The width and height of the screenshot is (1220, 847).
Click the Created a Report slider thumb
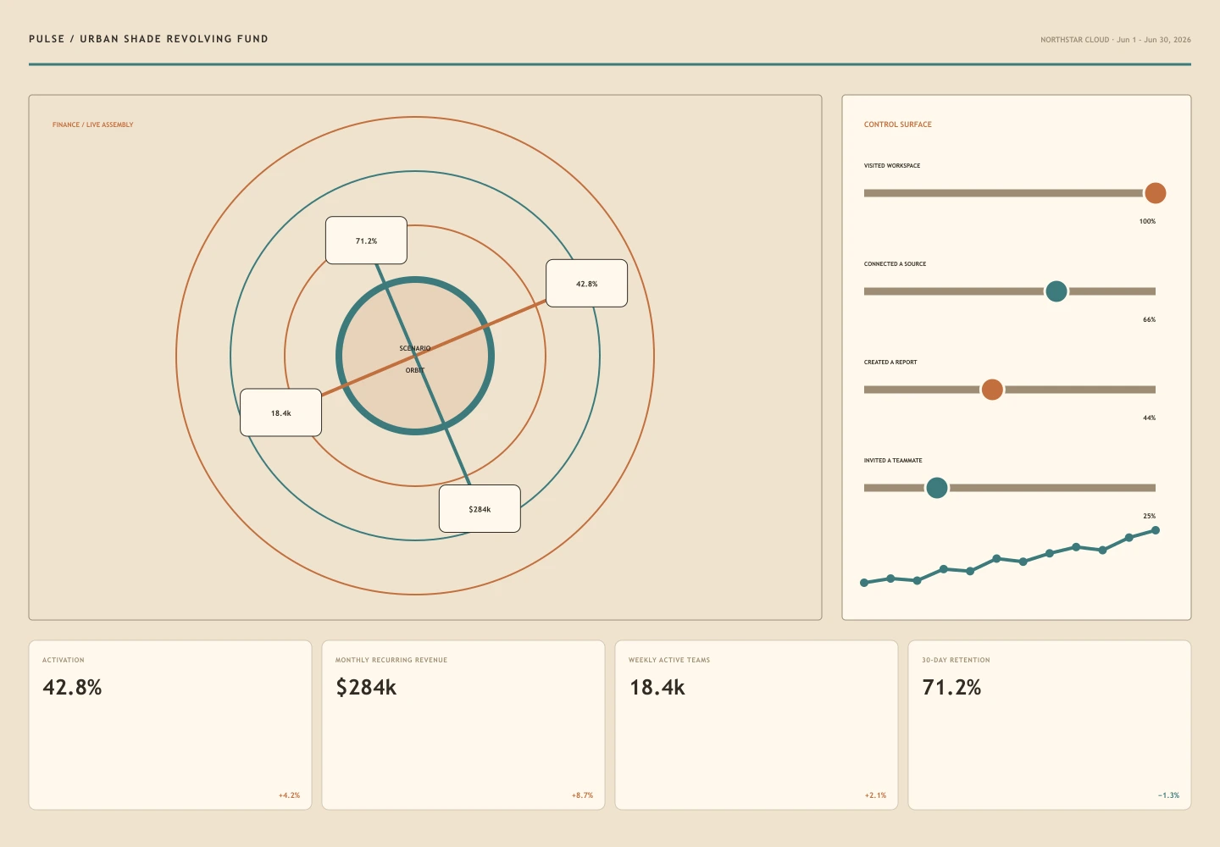(992, 390)
